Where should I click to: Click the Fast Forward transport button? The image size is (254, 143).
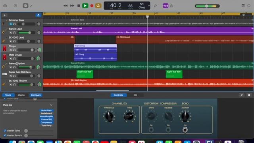pos(72,6)
